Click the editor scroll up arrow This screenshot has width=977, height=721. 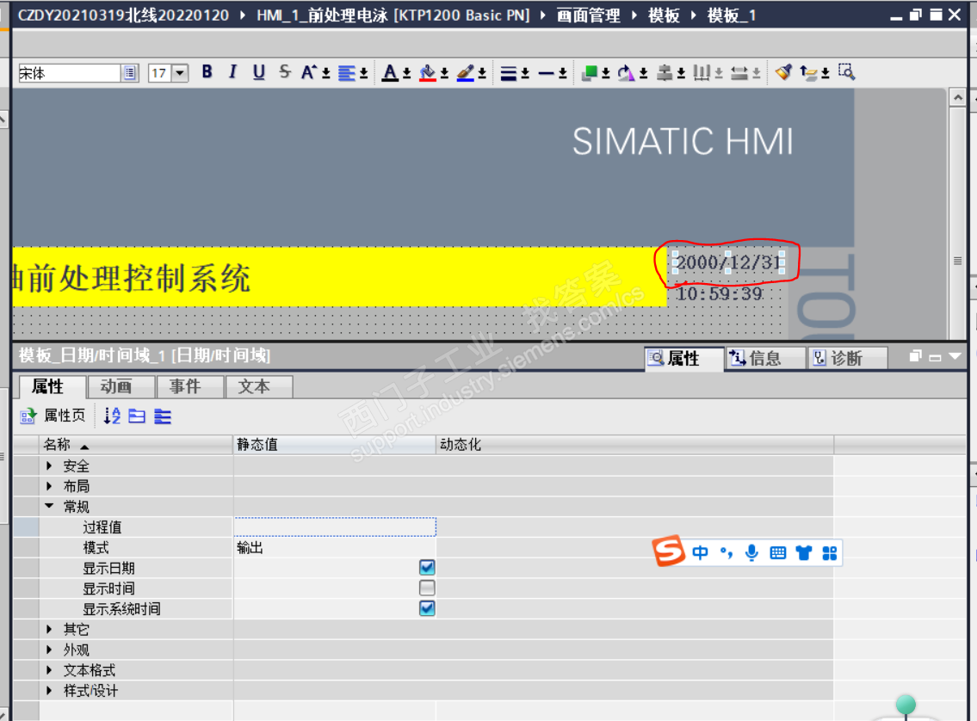[958, 98]
